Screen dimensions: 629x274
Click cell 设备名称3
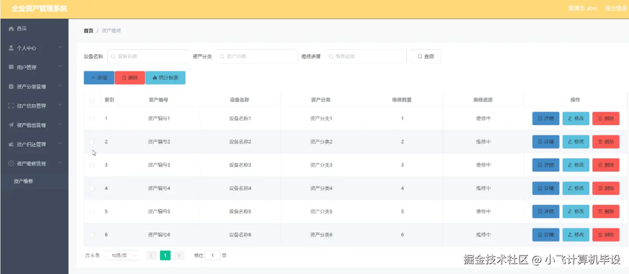240,165
